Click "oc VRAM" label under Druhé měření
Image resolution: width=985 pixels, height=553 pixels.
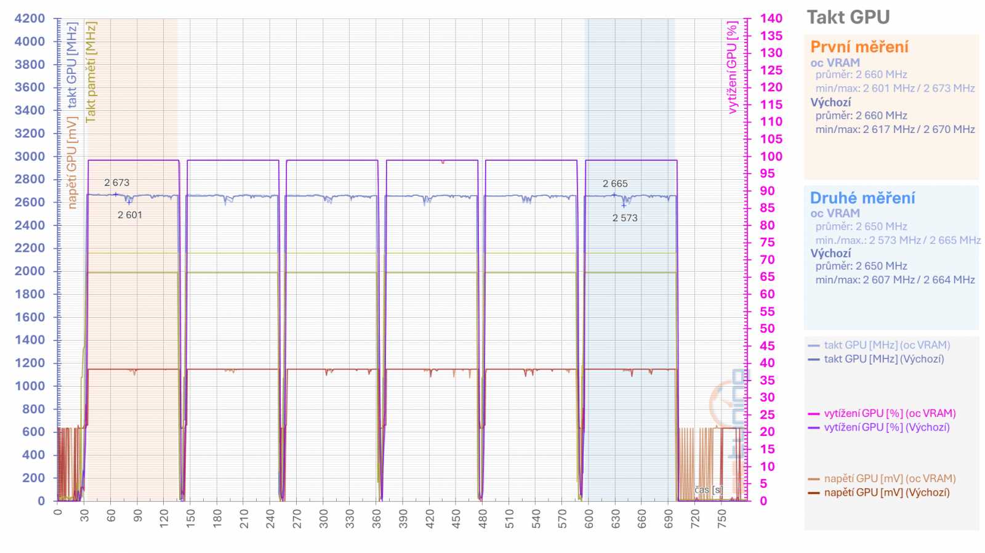835,214
